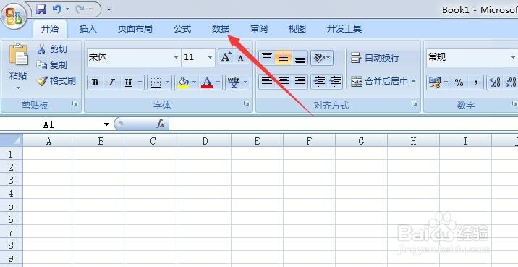Image resolution: width=518 pixels, height=267 pixels.
Task: Select column D header
Action: coord(205,141)
